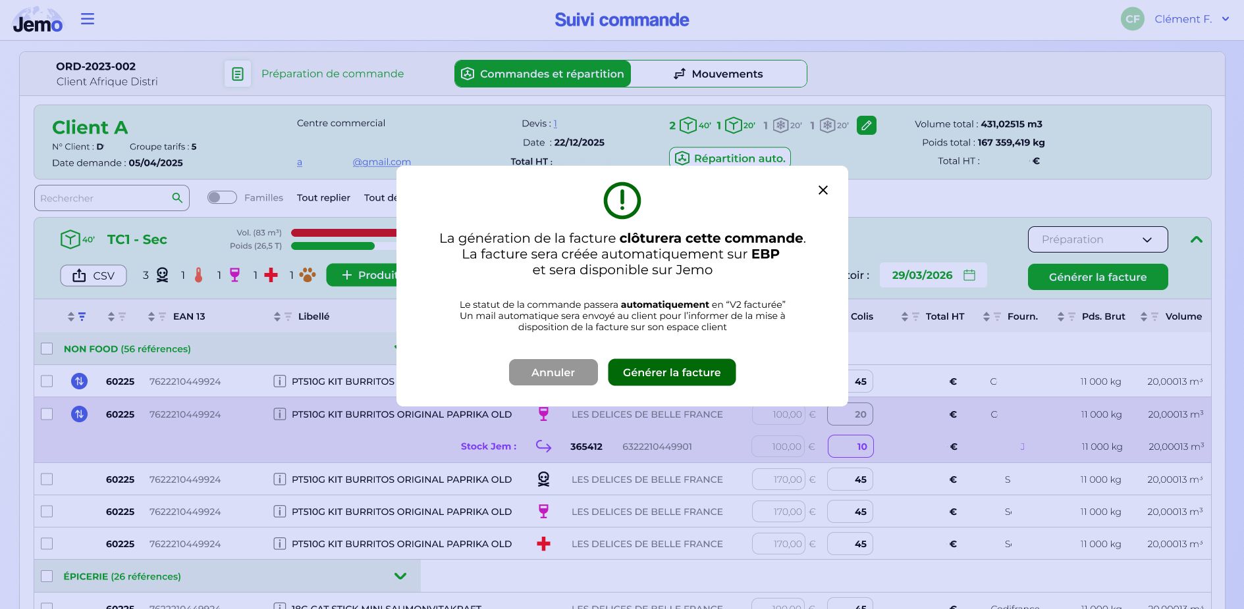This screenshot has width=1244, height=609.
Task: Click the 170,00 price field on red-cross row
Action: tap(778, 544)
